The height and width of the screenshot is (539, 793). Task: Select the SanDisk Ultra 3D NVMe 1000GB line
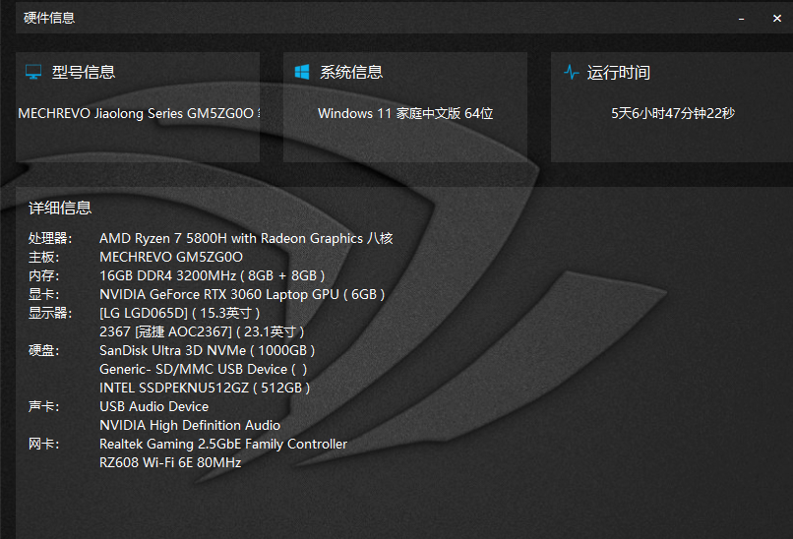(x=208, y=350)
